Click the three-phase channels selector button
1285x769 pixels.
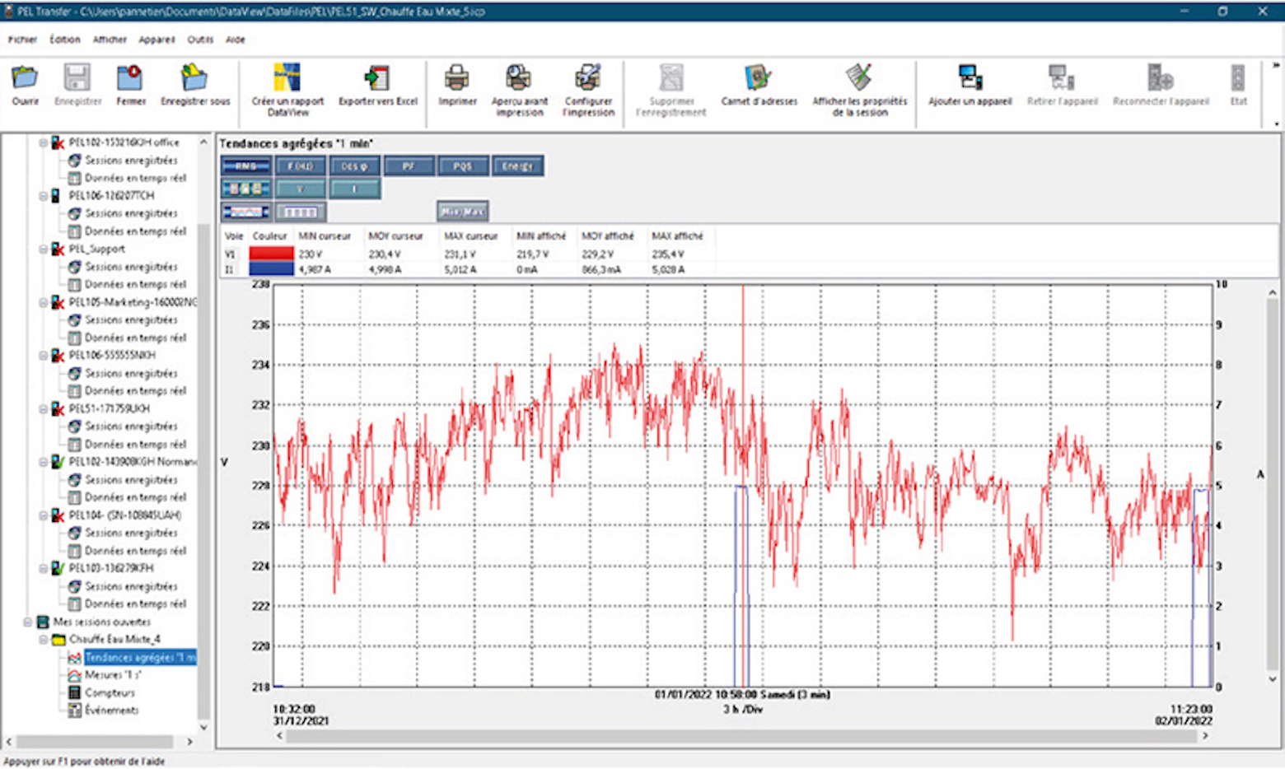pos(246,189)
